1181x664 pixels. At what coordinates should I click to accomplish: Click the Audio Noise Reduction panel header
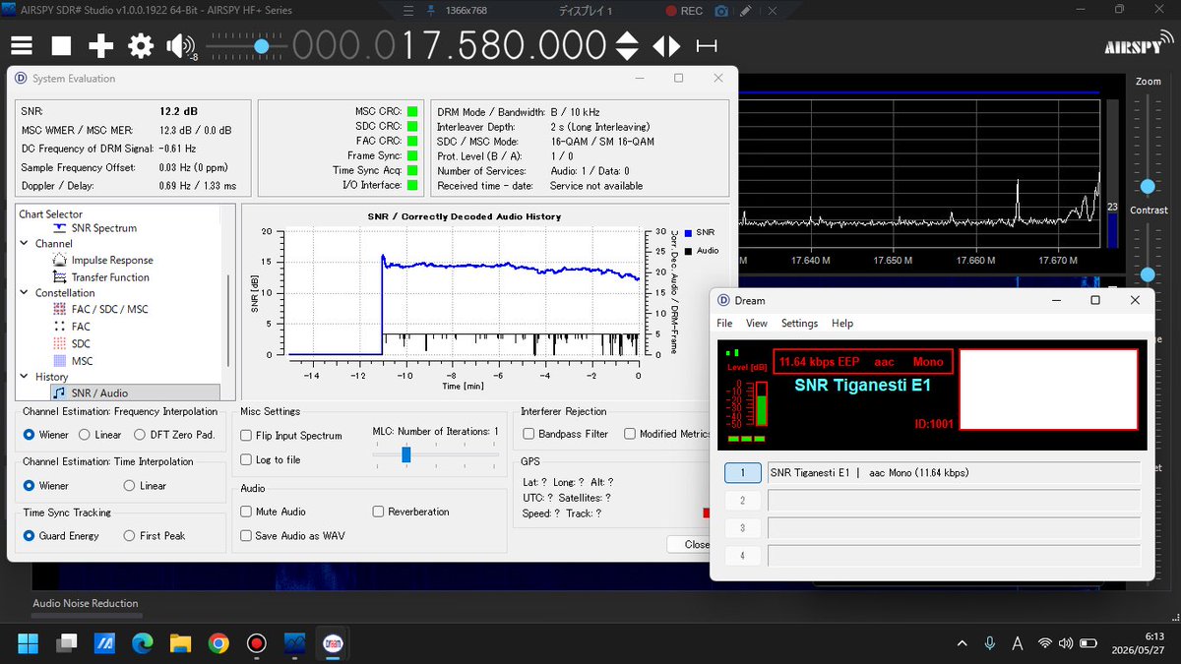tap(86, 604)
